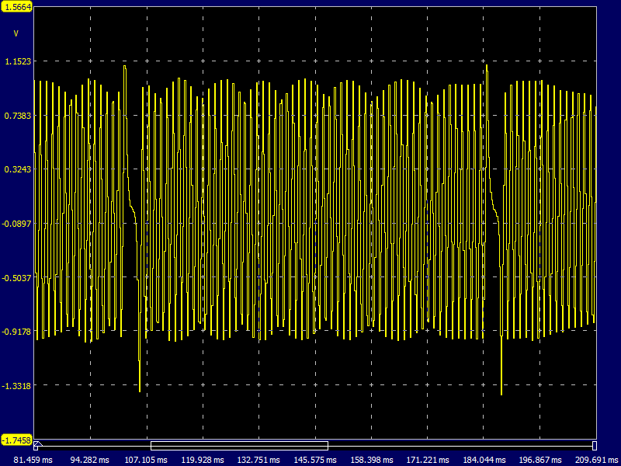Click the small square handle at the scrollbar's right end

point(594,446)
